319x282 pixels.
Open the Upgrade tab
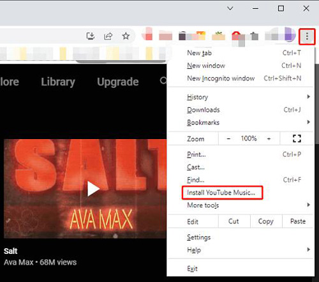click(x=118, y=82)
